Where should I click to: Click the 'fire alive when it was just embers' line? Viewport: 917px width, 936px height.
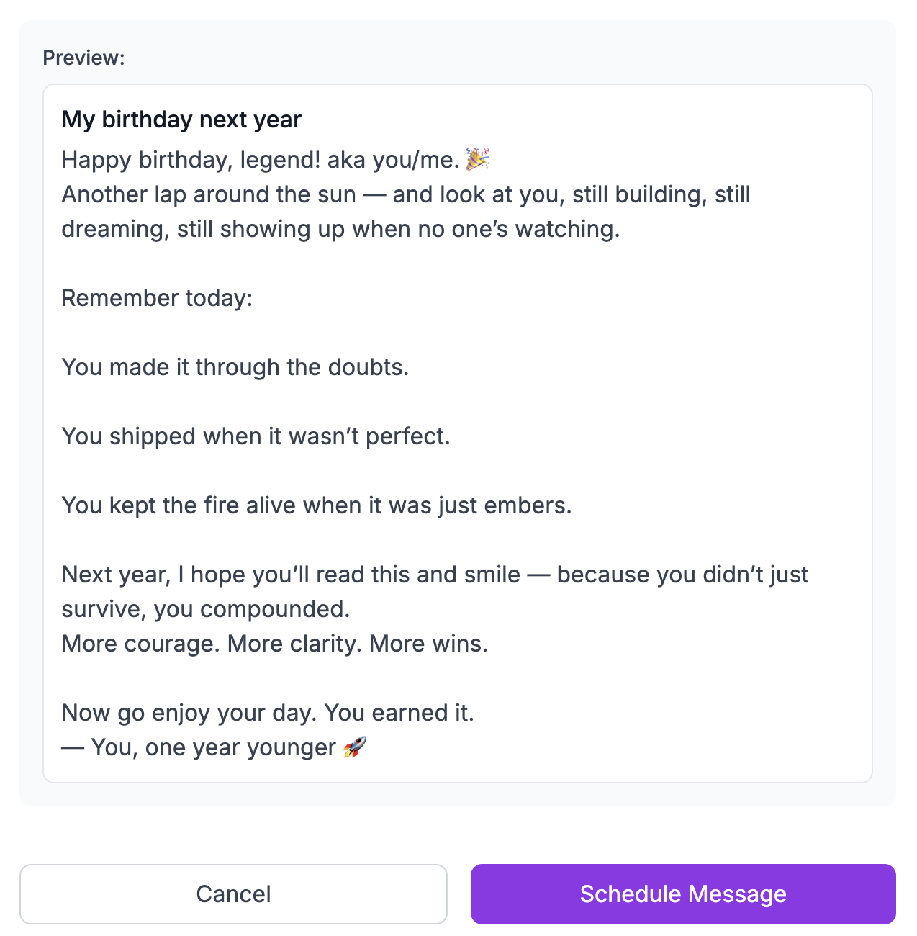317,505
